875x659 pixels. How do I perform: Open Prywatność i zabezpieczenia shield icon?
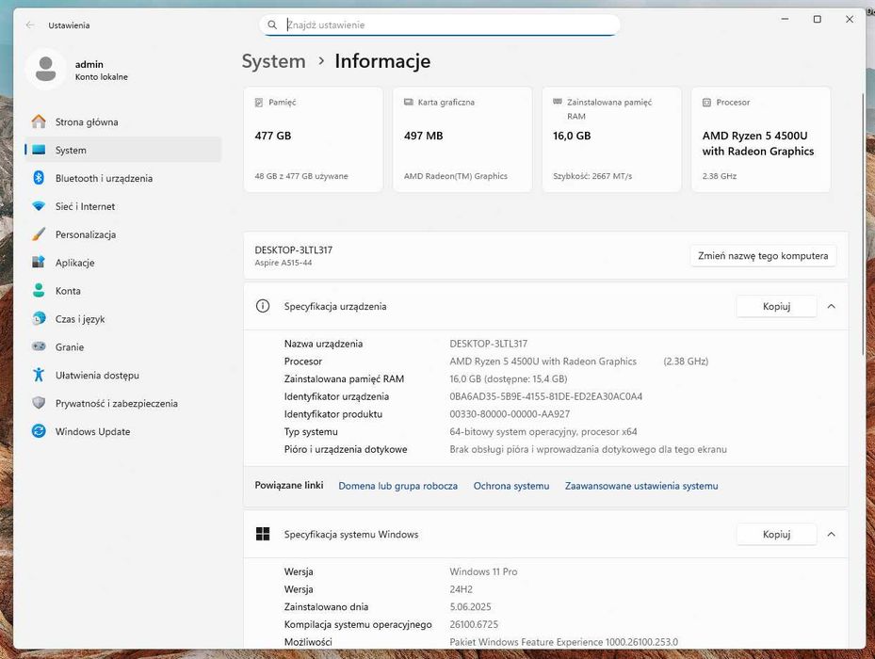[x=39, y=403]
